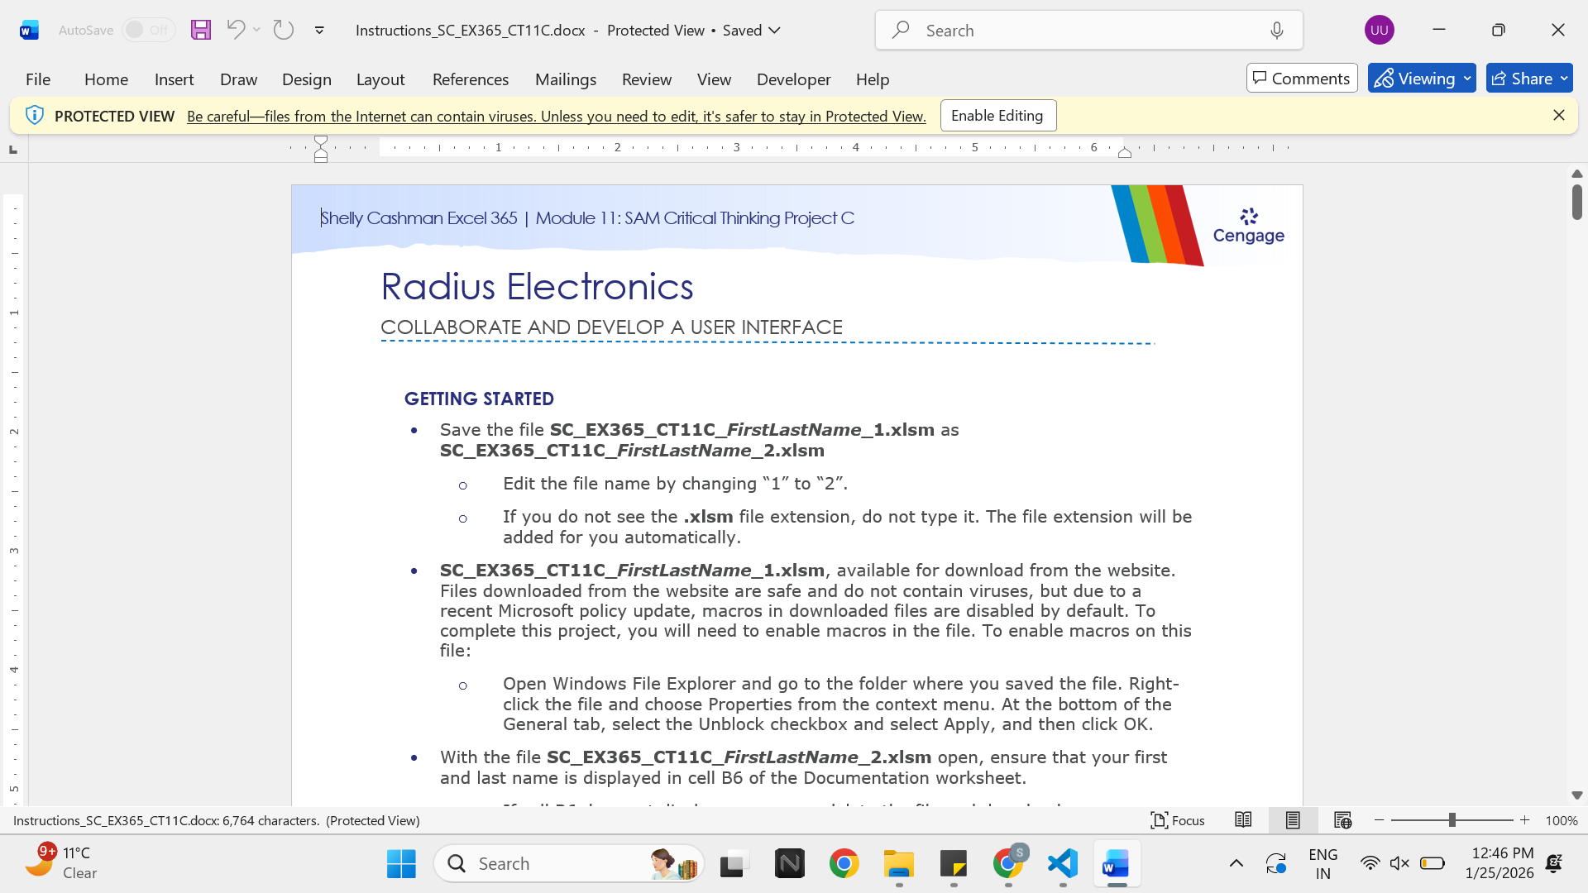The image size is (1588, 893).
Task: Open the File menu
Action: [38, 79]
